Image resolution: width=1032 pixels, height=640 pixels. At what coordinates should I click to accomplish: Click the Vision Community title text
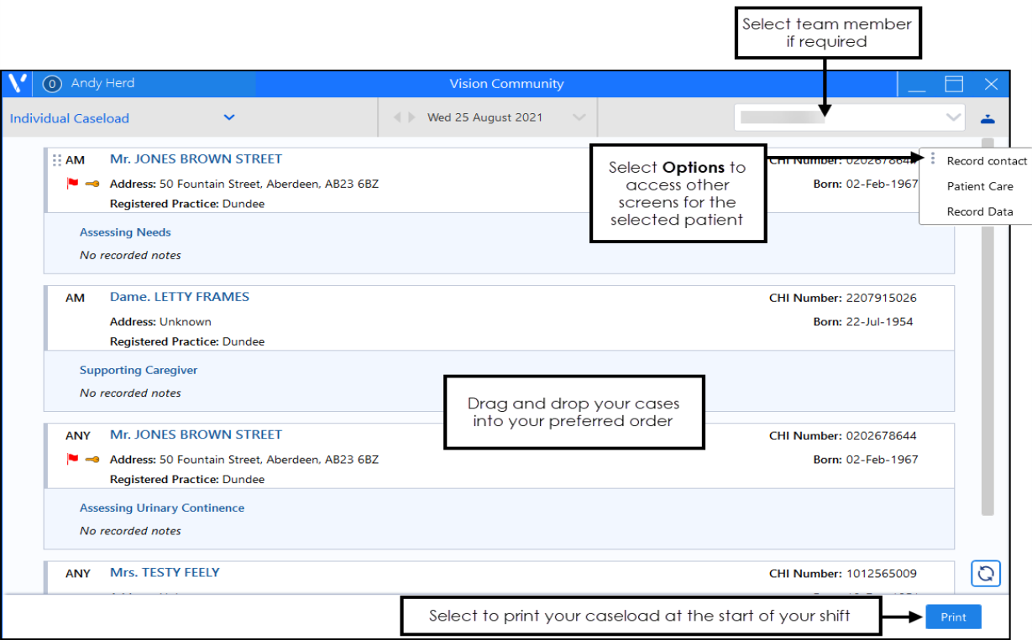pos(506,84)
